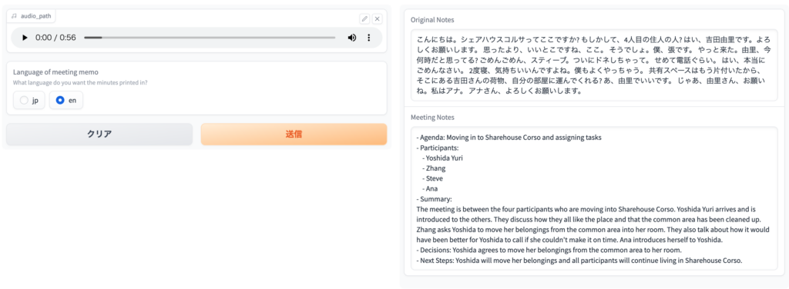
Task: Click the クリア clear button
Action: tap(99, 134)
